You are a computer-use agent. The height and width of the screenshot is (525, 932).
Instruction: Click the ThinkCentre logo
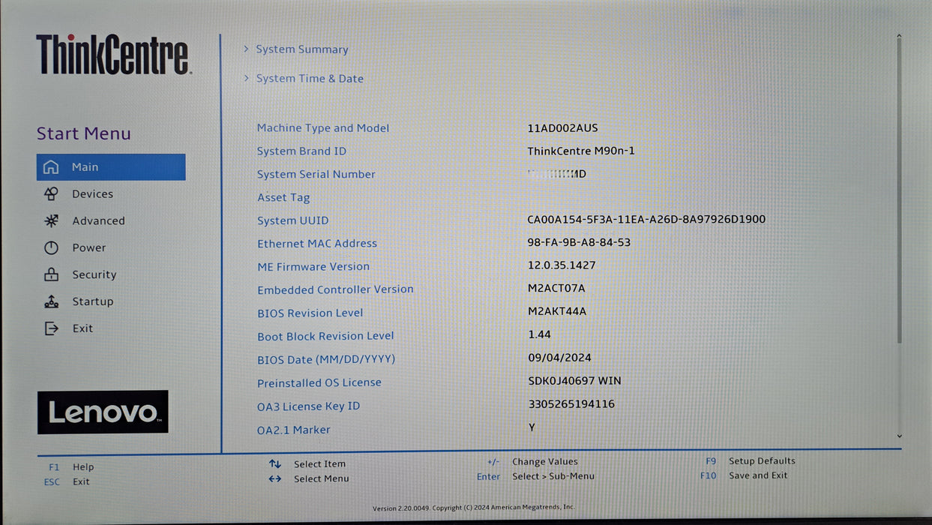(x=113, y=54)
